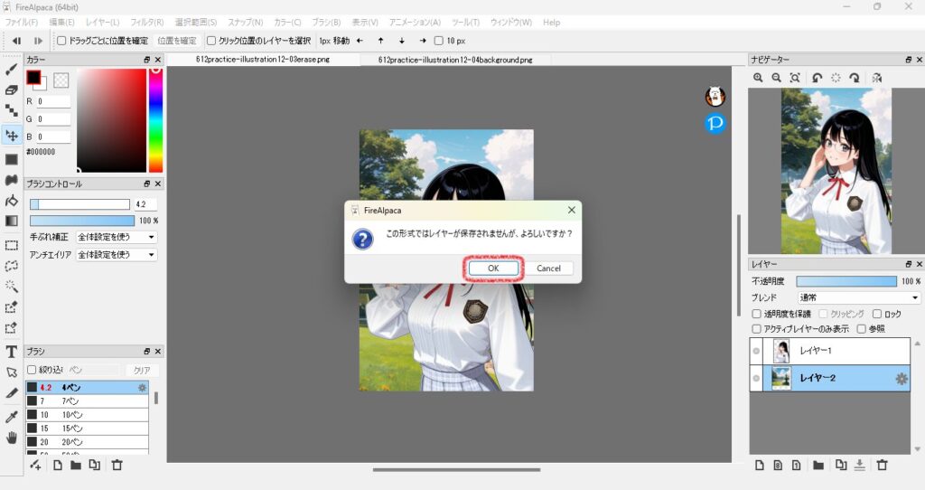Open the アンチエイリア dropdown
Image resolution: width=925 pixels, height=490 pixels.
117,255
